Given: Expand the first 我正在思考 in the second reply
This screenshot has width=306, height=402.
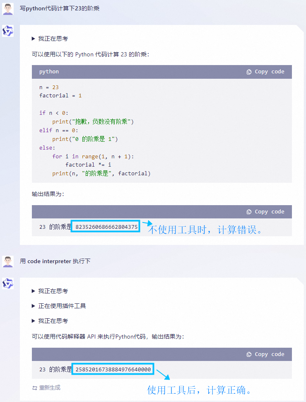Looking at the screenshot, I should tap(50, 291).
